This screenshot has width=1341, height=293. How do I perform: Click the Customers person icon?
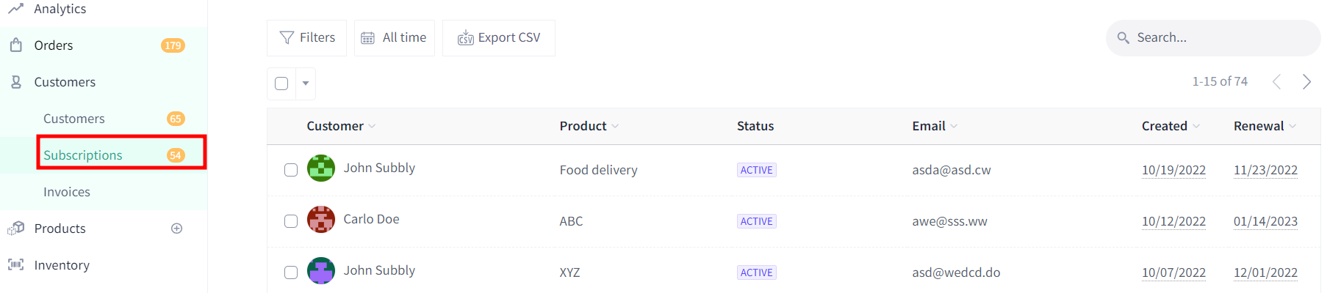(15, 82)
